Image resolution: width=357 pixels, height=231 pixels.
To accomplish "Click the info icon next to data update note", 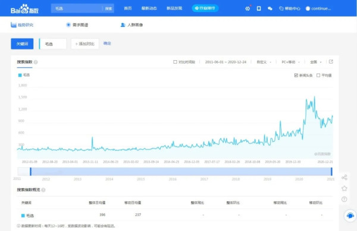I will point(18,226).
